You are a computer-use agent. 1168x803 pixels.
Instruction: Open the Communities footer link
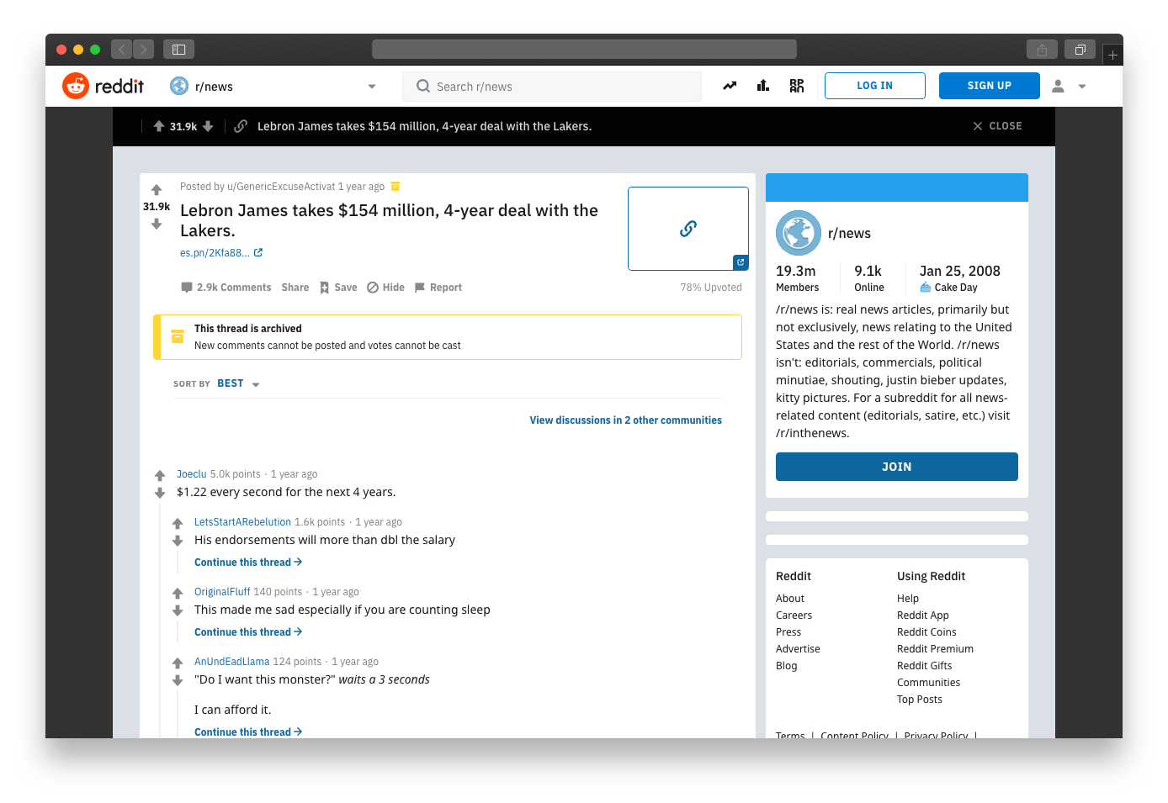tap(928, 683)
